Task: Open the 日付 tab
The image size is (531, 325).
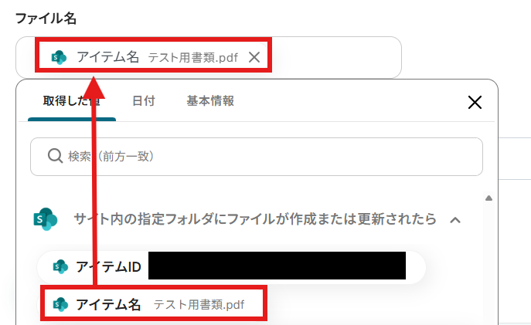Action: 144,101
